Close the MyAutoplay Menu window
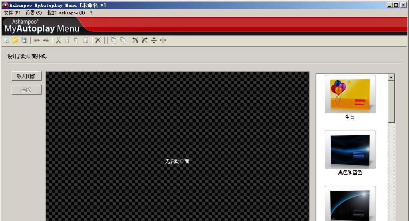This screenshot has width=409, height=221. pos(403,5)
